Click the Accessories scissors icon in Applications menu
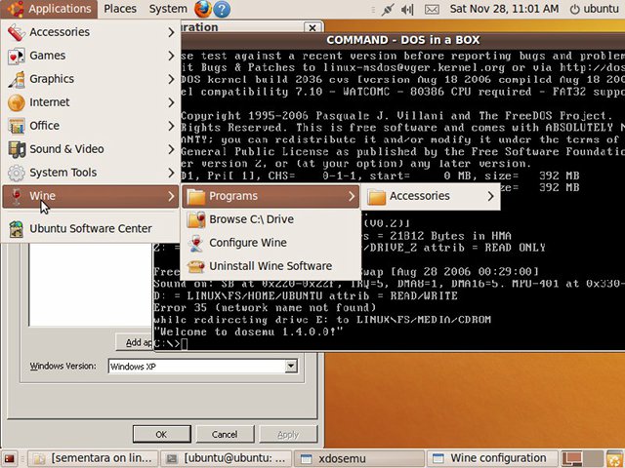The height and width of the screenshot is (468, 625). click(17, 32)
